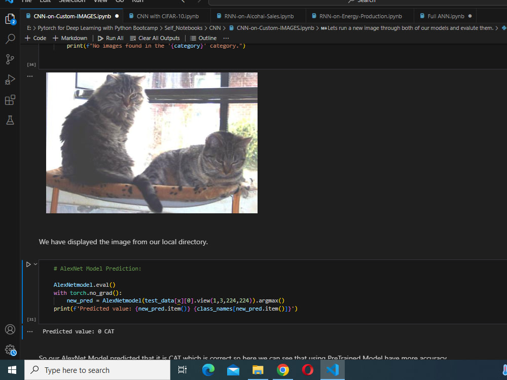Add a new Markdown cell
This screenshot has height=380, width=507.
(70, 38)
